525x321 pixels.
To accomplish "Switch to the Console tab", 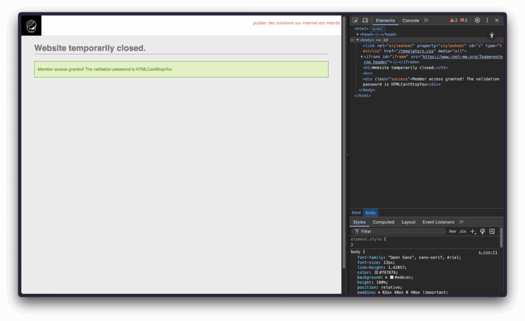I will point(410,21).
